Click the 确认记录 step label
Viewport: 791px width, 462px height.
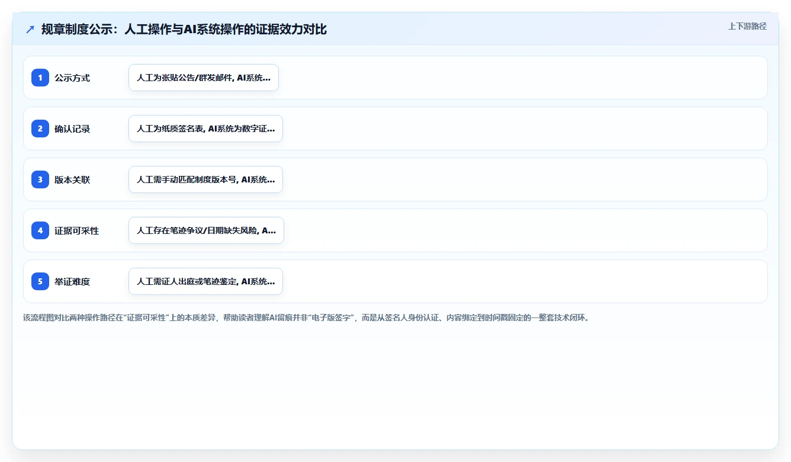[72, 129]
